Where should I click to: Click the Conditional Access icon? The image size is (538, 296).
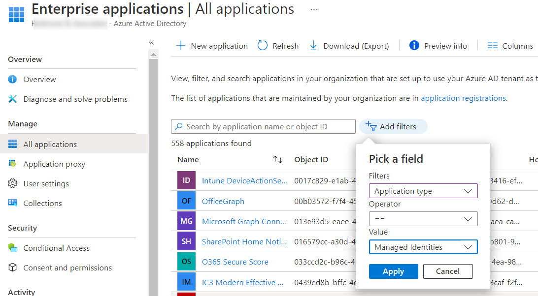pos(12,248)
